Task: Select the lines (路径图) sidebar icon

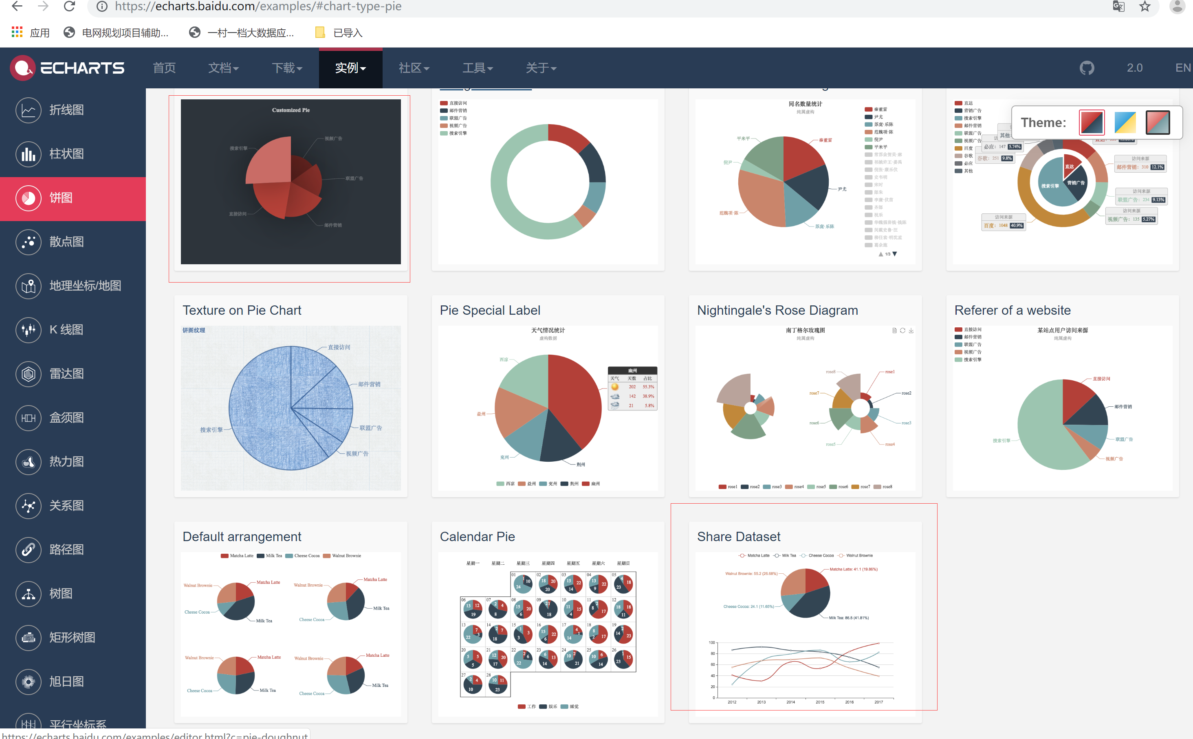Action: coord(29,550)
